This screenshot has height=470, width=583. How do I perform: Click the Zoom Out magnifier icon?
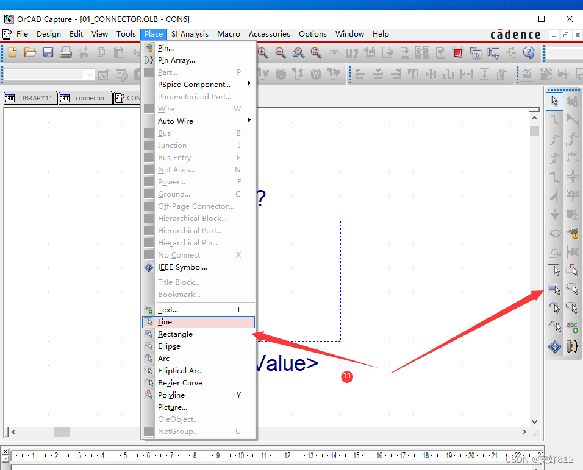click(281, 53)
